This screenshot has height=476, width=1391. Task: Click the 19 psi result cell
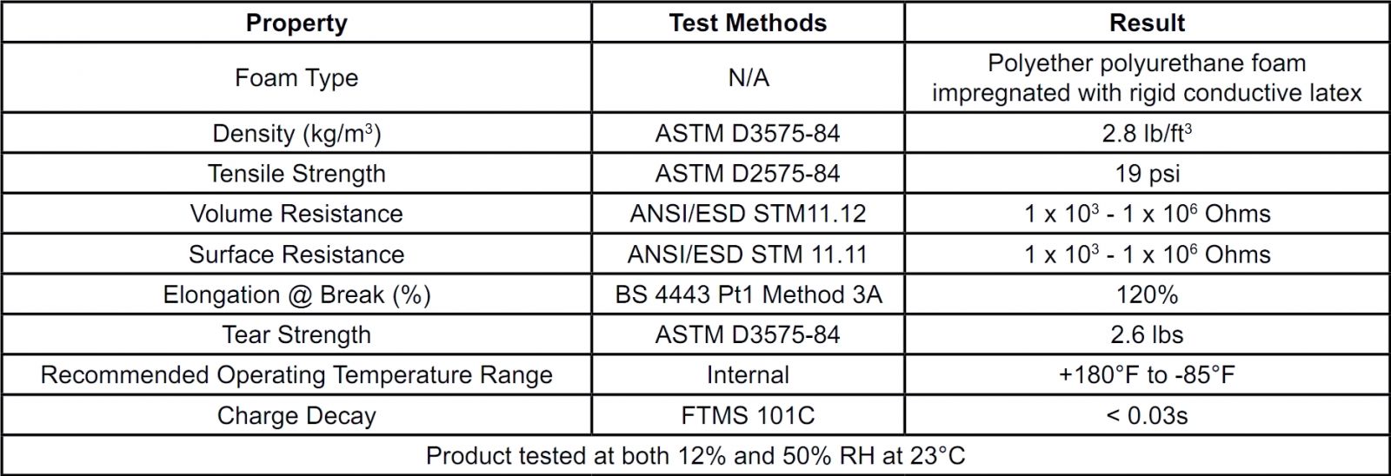[x=1147, y=174]
